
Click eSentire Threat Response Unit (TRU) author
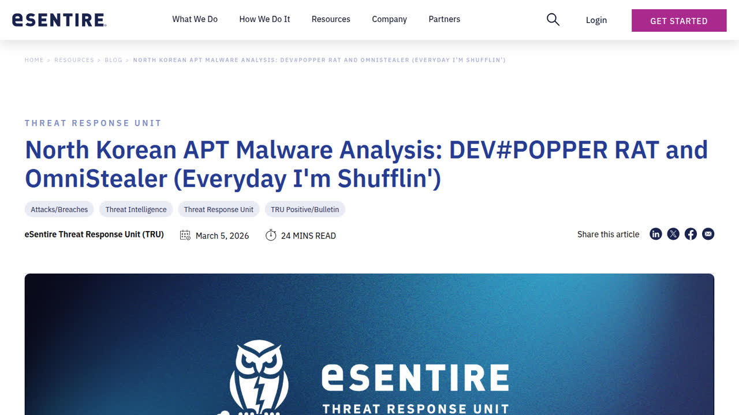coord(94,235)
